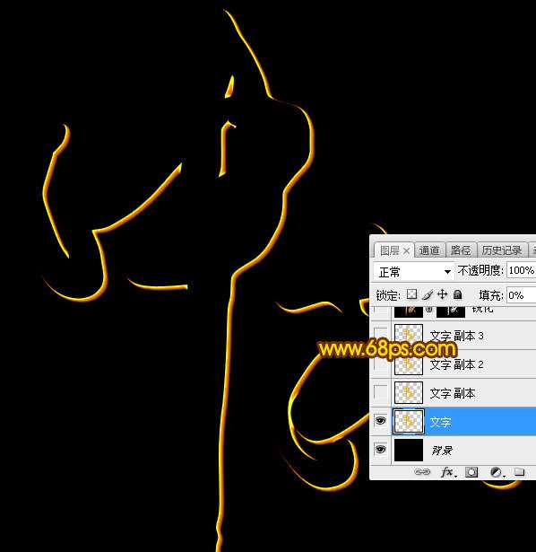Create a new group with the folder icon
536x552 pixels.
point(519,472)
